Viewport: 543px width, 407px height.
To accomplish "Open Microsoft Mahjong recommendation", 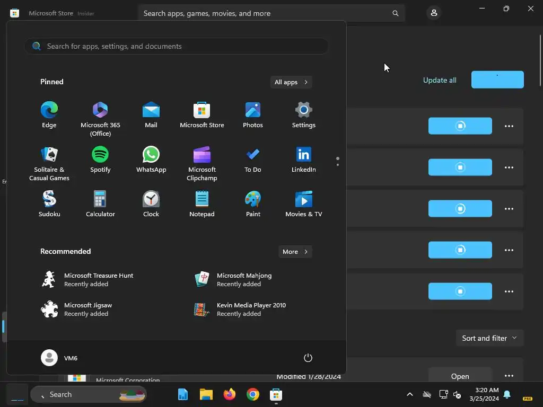I will pos(233,280).
